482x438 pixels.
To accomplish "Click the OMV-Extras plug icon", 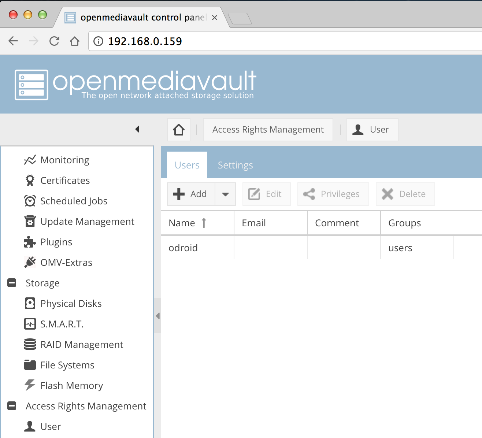I will coord(30,263).
